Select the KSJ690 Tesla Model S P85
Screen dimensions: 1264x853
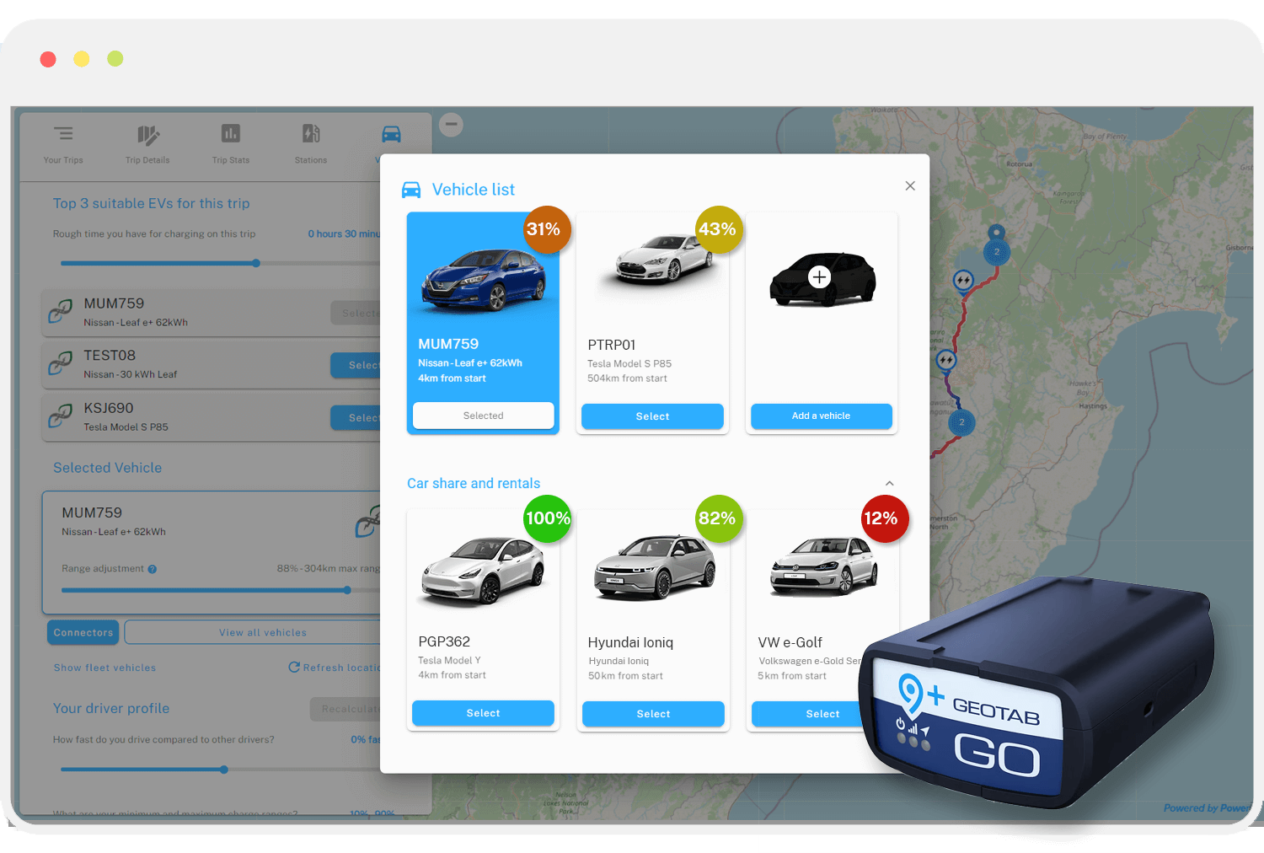click(x=356, y=417)
